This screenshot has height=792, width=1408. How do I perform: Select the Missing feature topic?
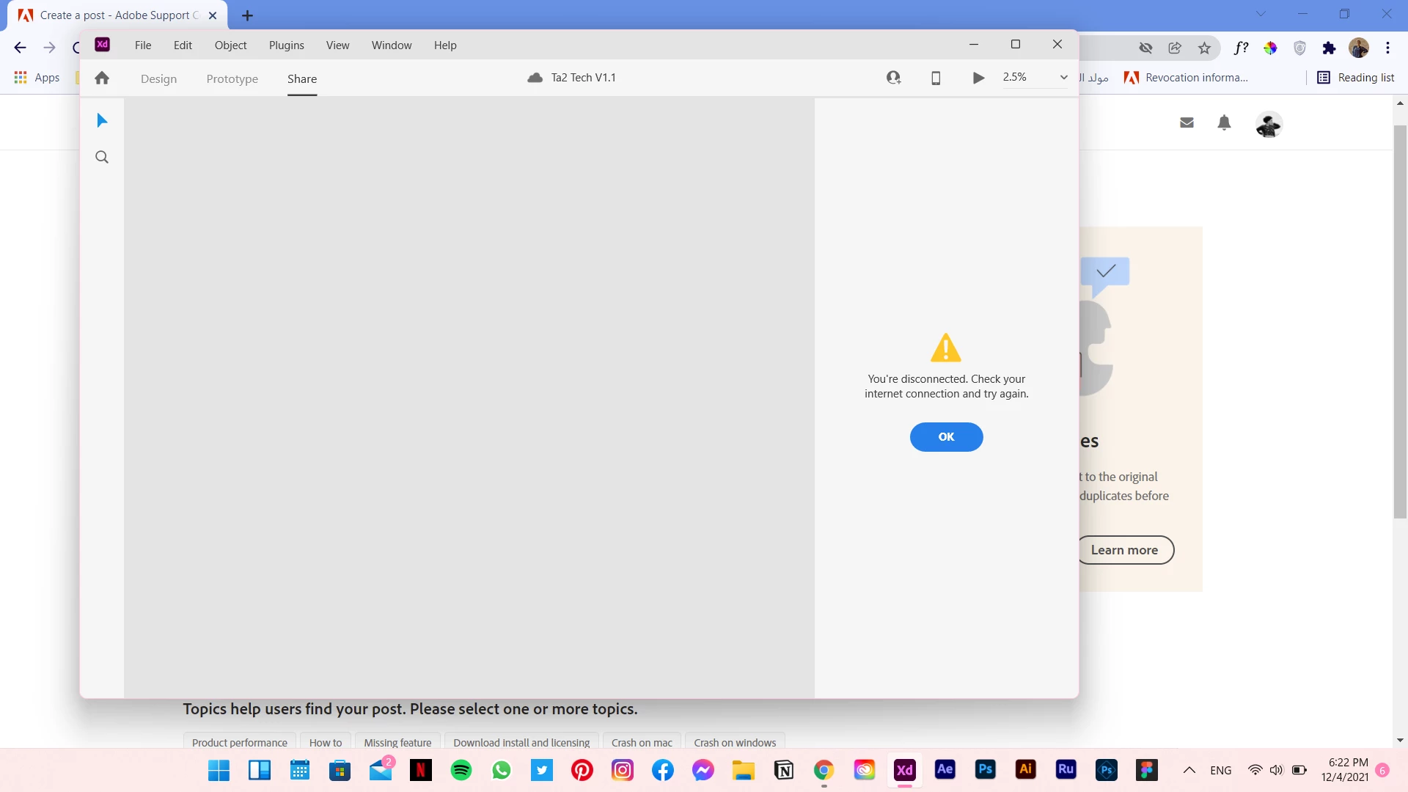(397, 742)
